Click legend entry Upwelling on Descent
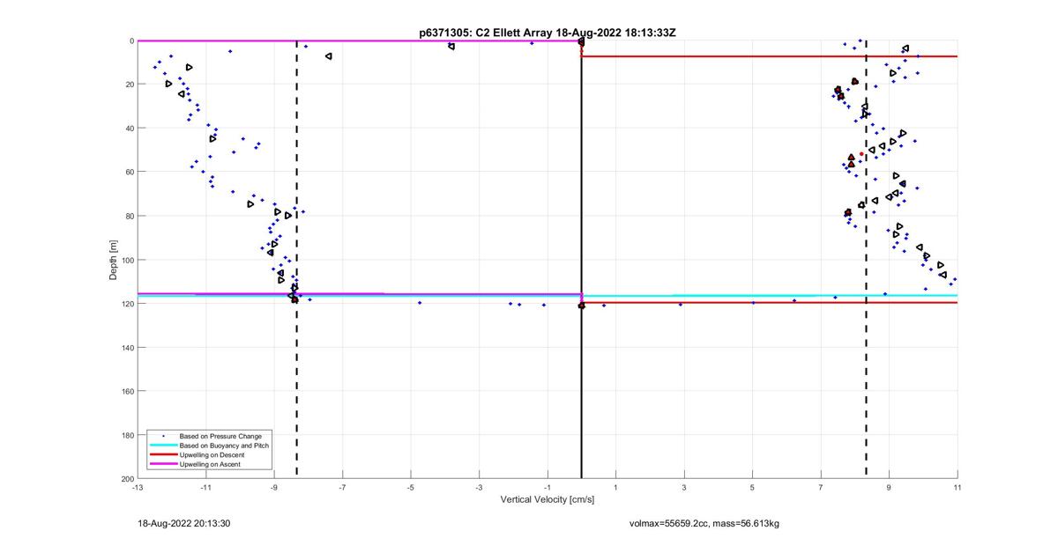 (x=212, y=454)
